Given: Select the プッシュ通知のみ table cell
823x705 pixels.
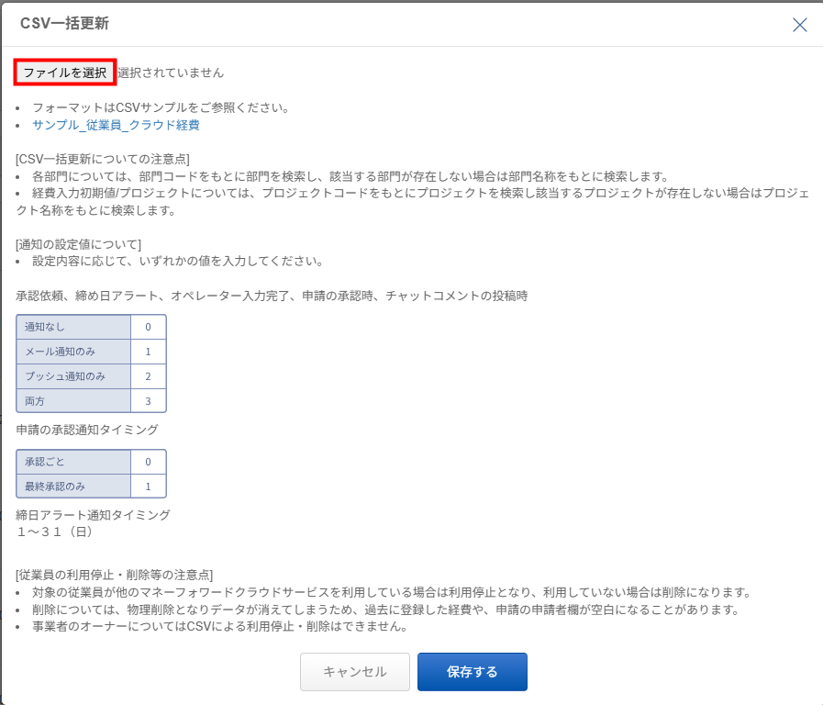Looking at the screenshot, I should (73, 376).
